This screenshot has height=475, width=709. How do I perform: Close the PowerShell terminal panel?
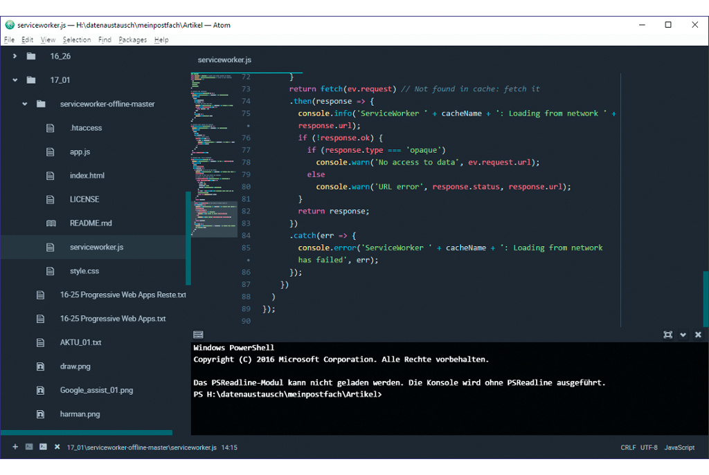[697, 335]
